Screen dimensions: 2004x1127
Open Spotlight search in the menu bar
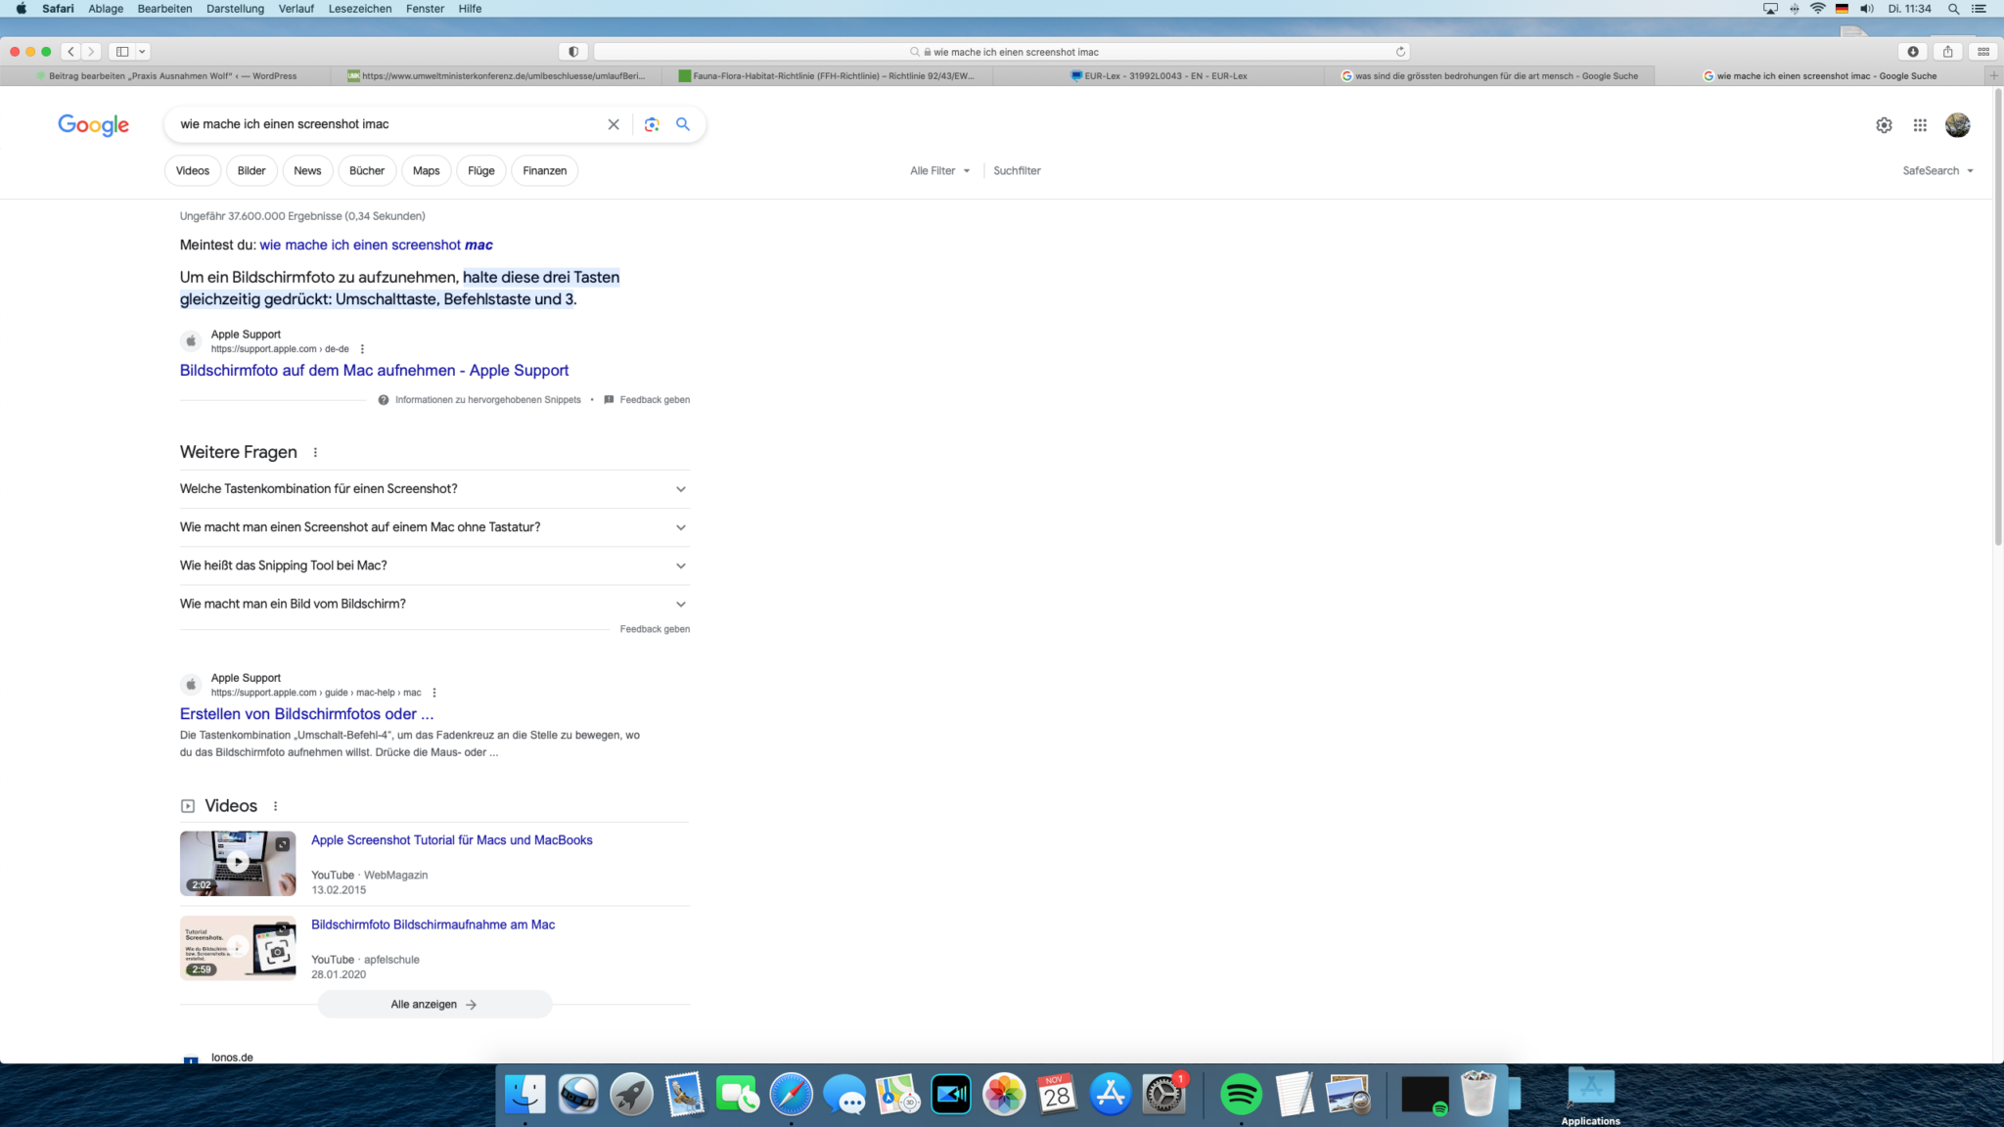pos(1953,9)
